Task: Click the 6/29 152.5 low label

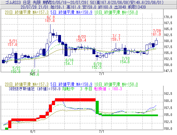Action: coord(97,66)
